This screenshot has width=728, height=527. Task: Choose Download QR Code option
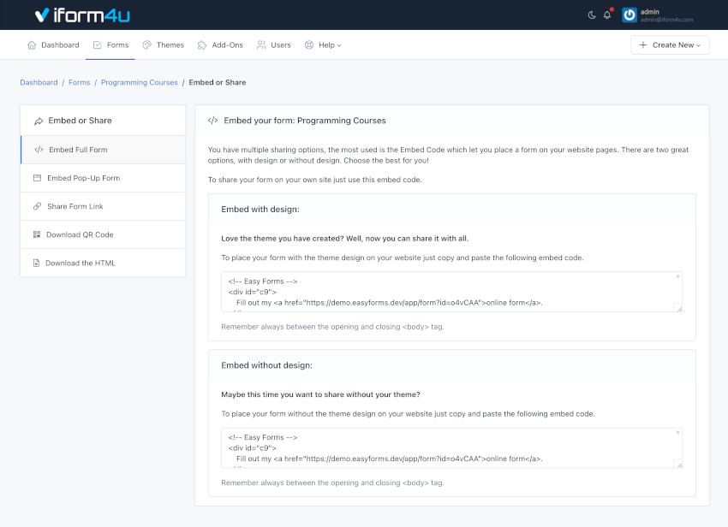tap(80, 234)
